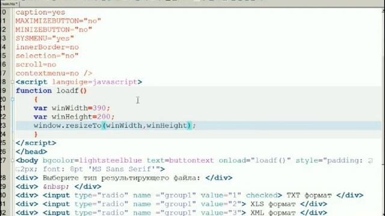Click the closing </script> tag
Image resolution: width=385 pixels, height=216 pixels.
[x=36, y=143]
